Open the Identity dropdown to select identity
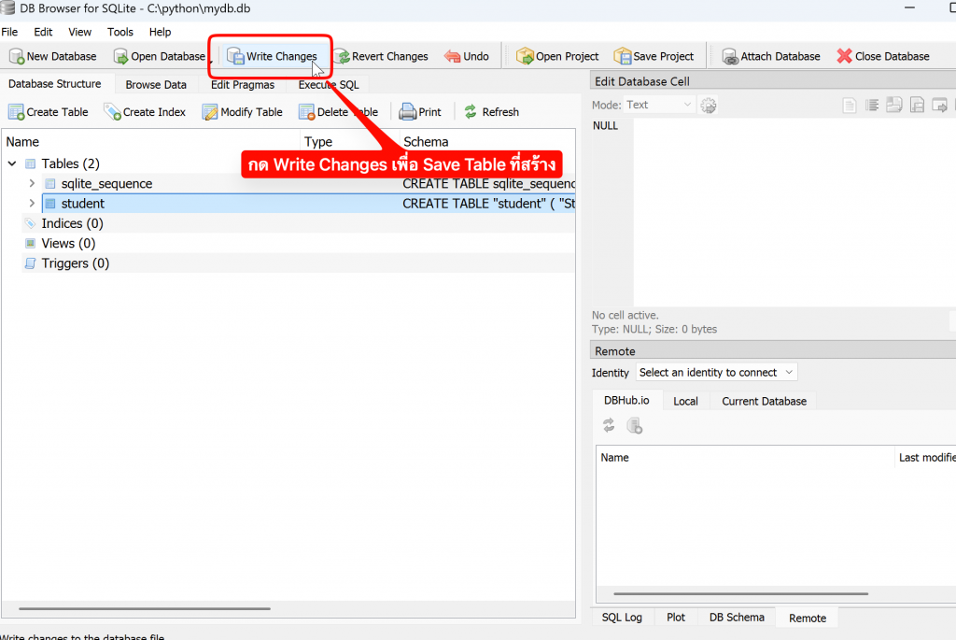956x640 pixels. pos(716,372)
